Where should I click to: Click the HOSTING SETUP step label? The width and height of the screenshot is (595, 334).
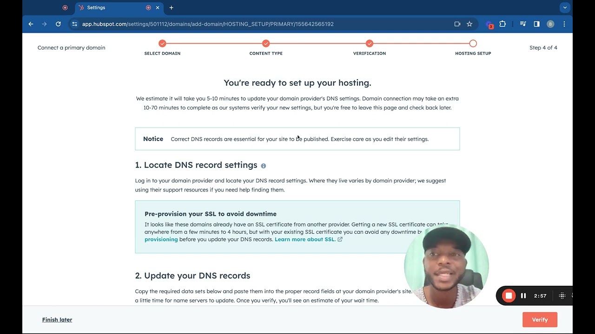(473, 53)
